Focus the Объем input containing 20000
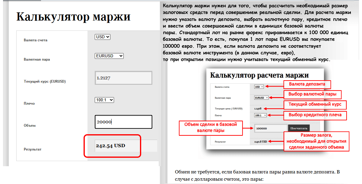The height and width of the screenshot is (184, 362). pos(123,122)
